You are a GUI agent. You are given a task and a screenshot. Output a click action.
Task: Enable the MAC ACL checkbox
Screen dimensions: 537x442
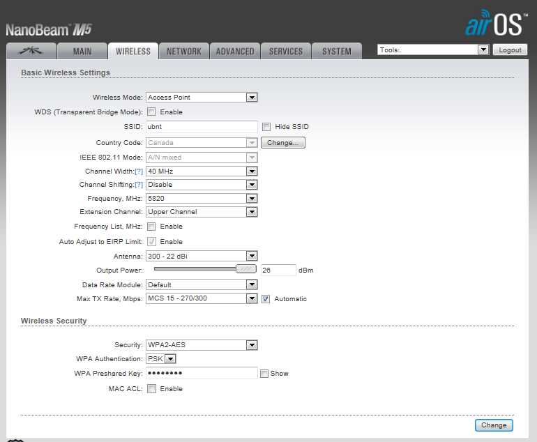[151, 388]
